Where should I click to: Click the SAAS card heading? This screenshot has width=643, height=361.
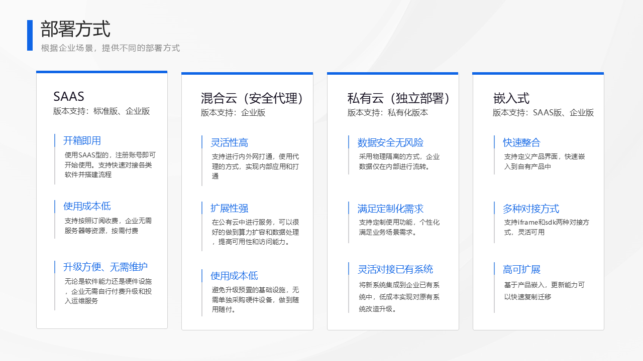click(x=69, y=96)
